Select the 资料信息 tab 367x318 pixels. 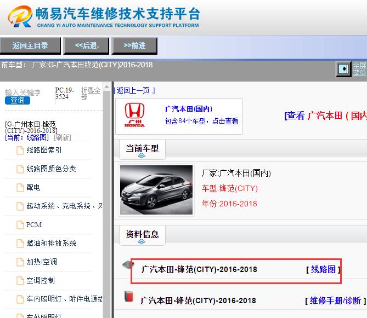tap(142, 235)
